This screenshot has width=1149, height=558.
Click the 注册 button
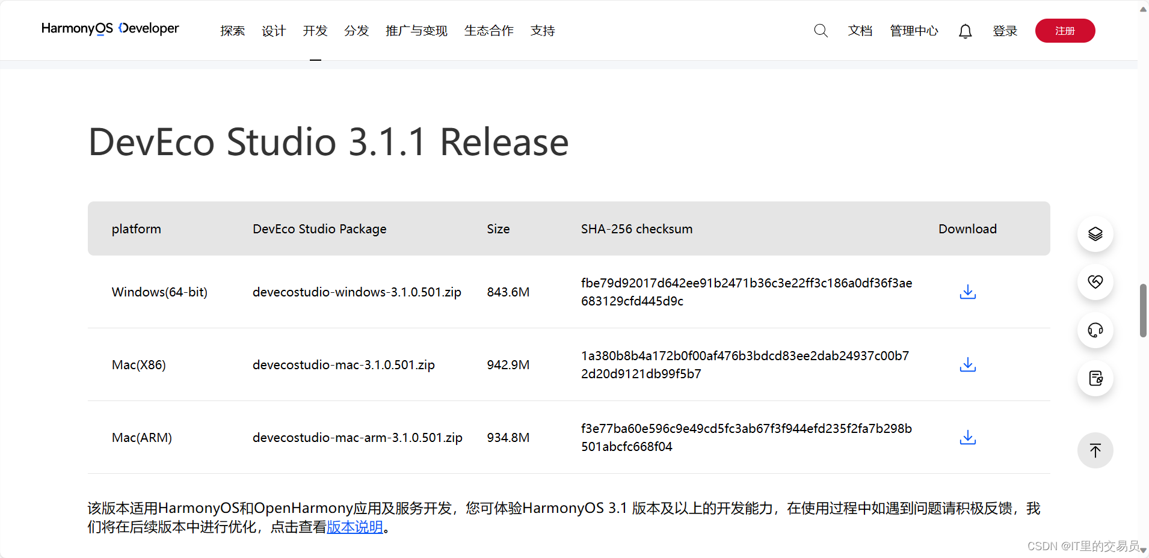point(1065,31)
